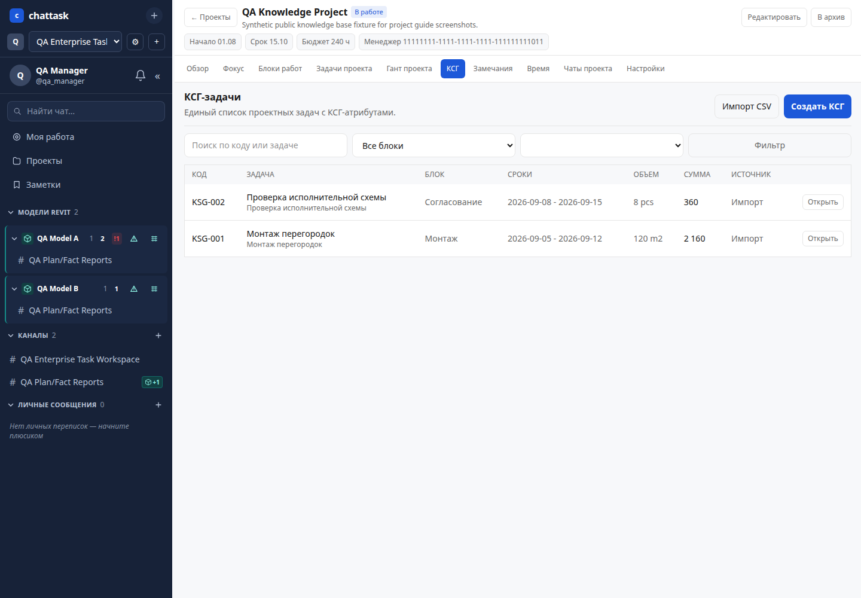Click the red !1 badge on QA Model A

pos(117,239)
